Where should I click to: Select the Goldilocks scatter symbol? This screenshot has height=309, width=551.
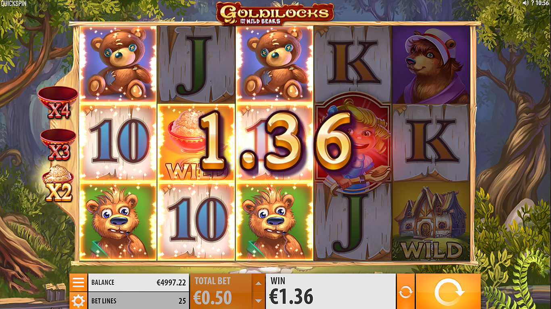[353, 143]
